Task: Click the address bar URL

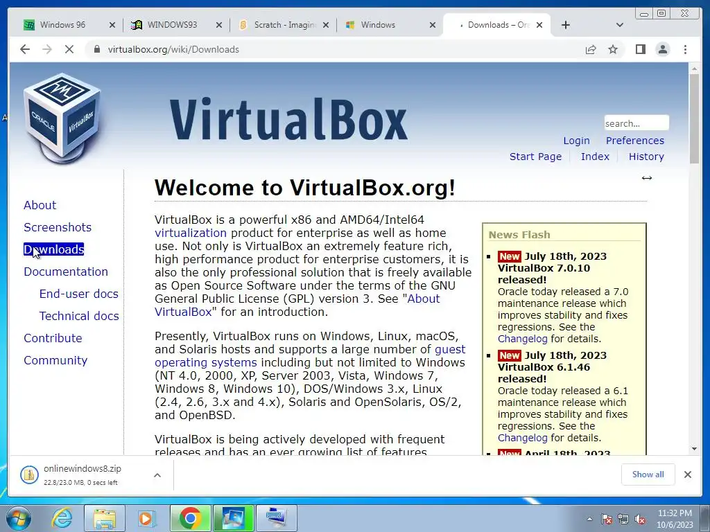Action: [x=173, y=49]
